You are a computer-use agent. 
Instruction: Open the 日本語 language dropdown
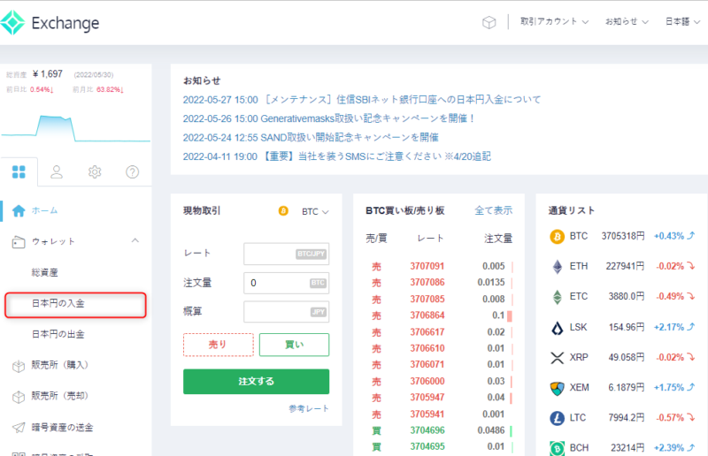(x=682, y=21)
